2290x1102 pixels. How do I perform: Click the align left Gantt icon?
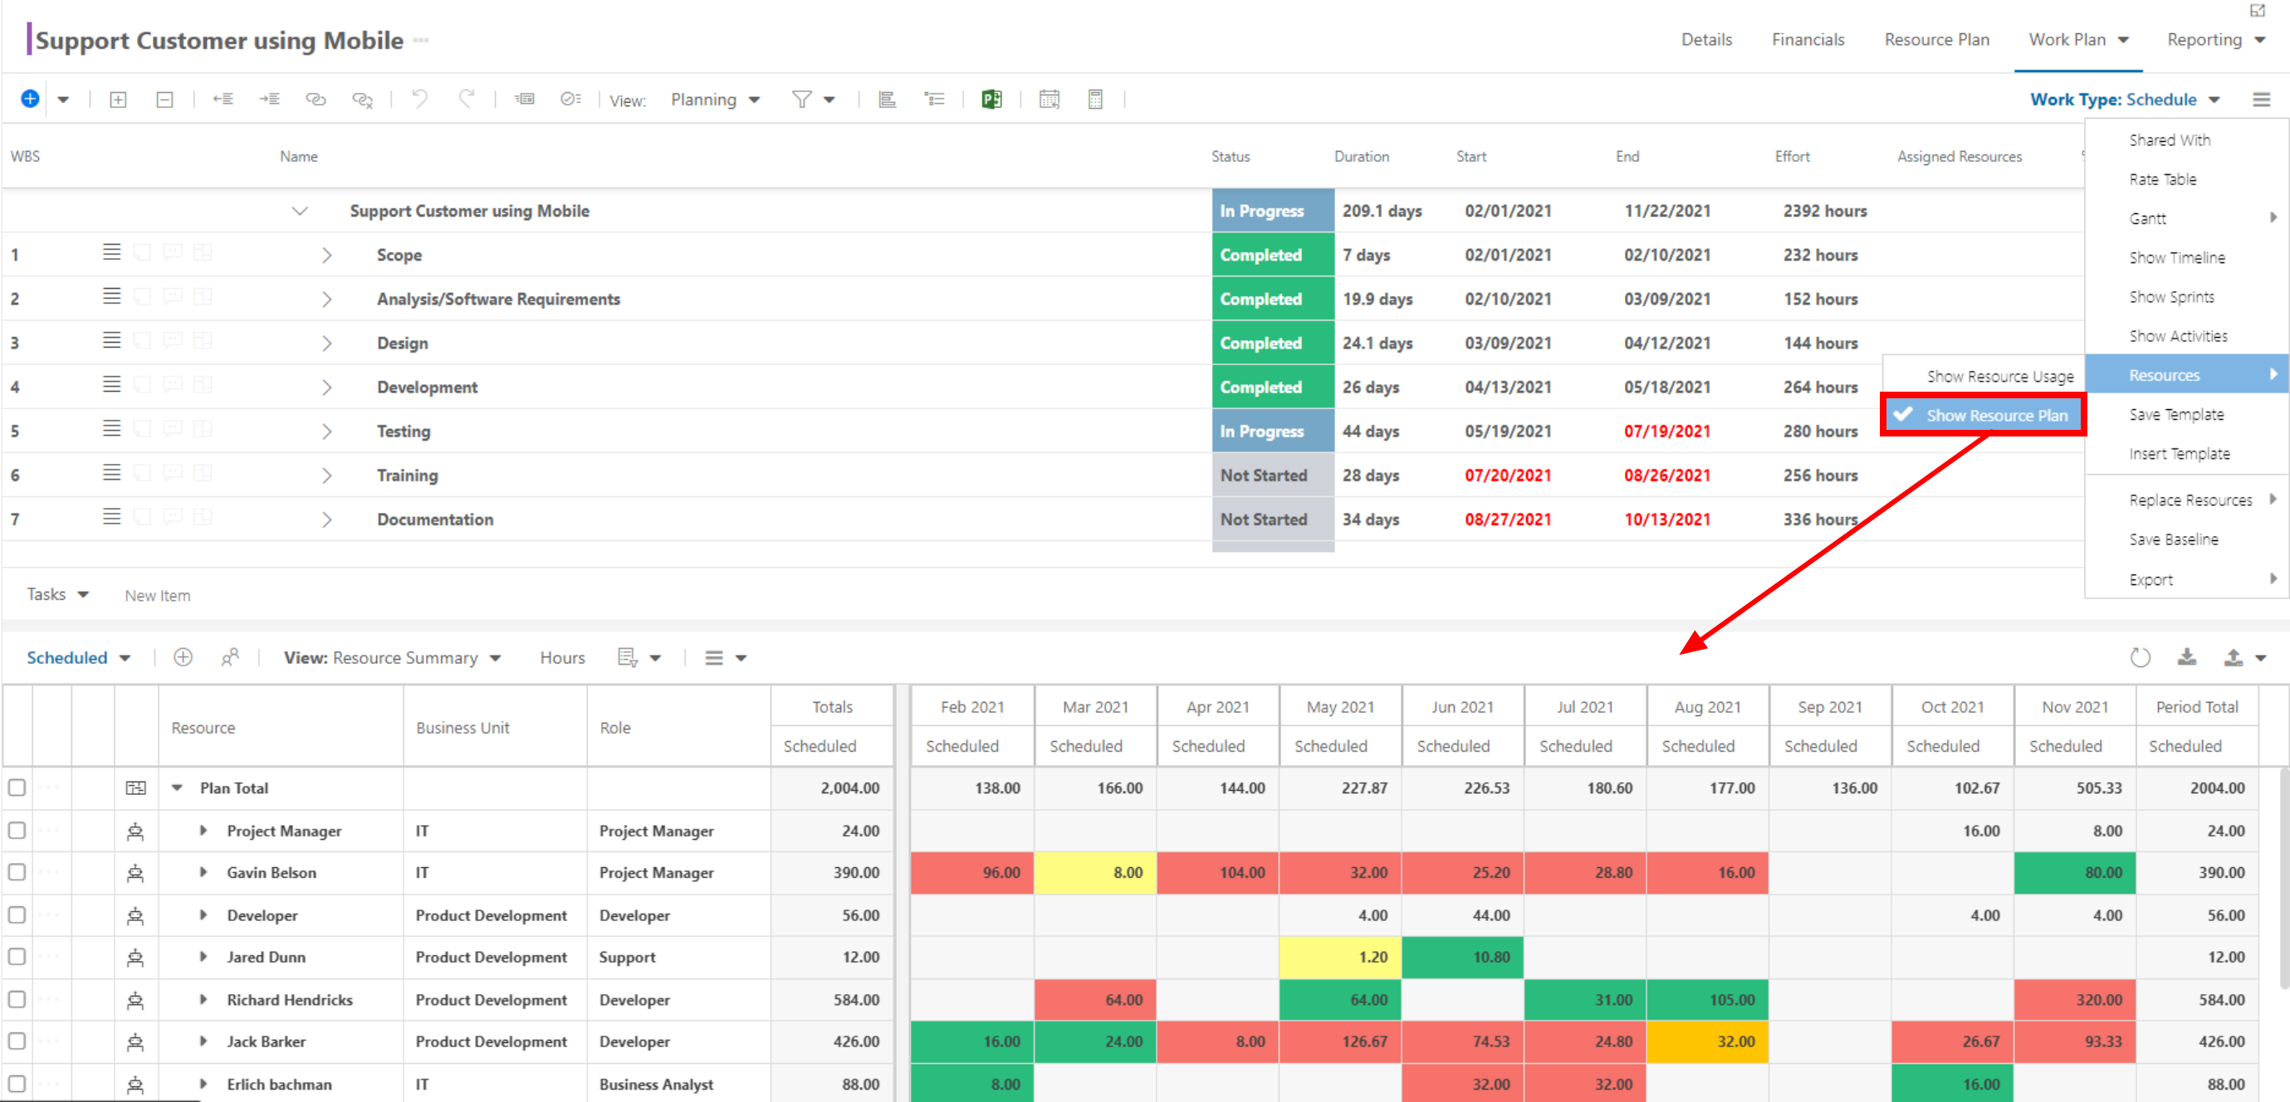pos(886,100)
